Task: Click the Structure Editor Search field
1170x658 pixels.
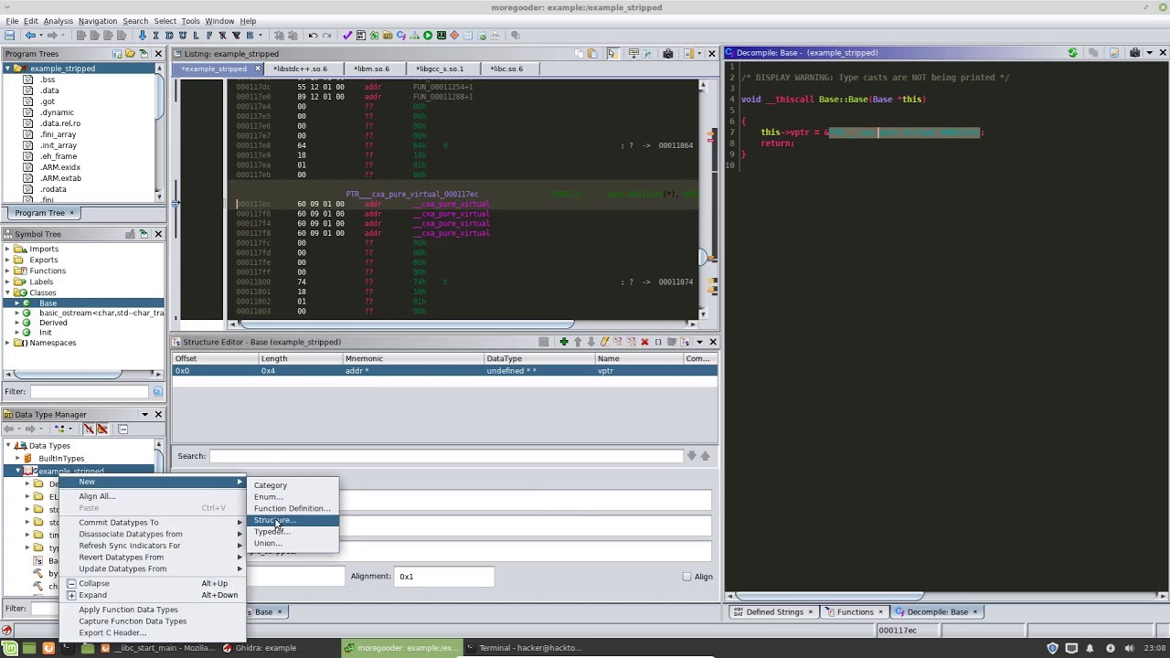Action: pyautogui.click(x=445, y=456)
